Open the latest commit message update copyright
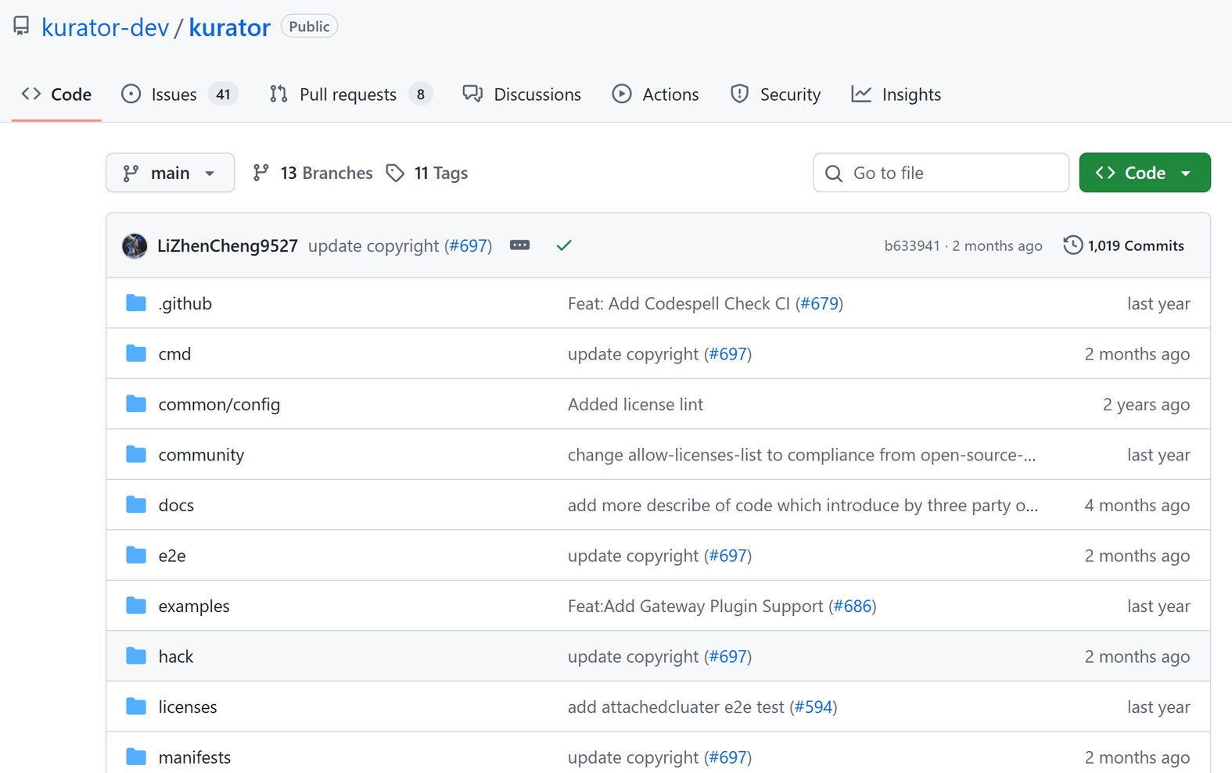This screenshot has width=1232, height=773. click(x=373, y=245)
